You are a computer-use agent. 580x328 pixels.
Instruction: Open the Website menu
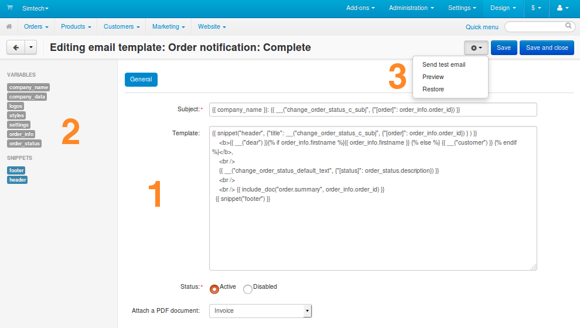click(x=211, y=26)
